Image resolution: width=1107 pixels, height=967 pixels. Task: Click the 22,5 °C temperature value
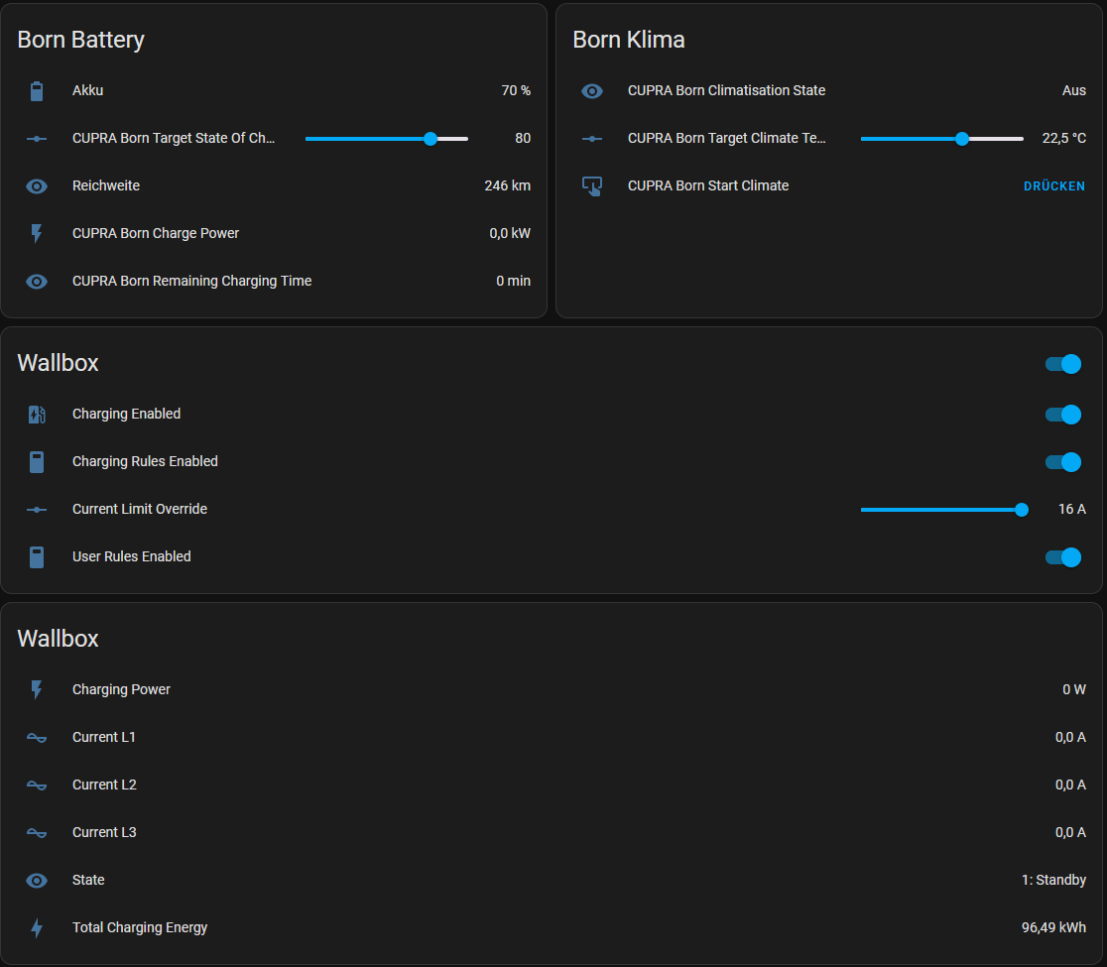(1064, 138)
